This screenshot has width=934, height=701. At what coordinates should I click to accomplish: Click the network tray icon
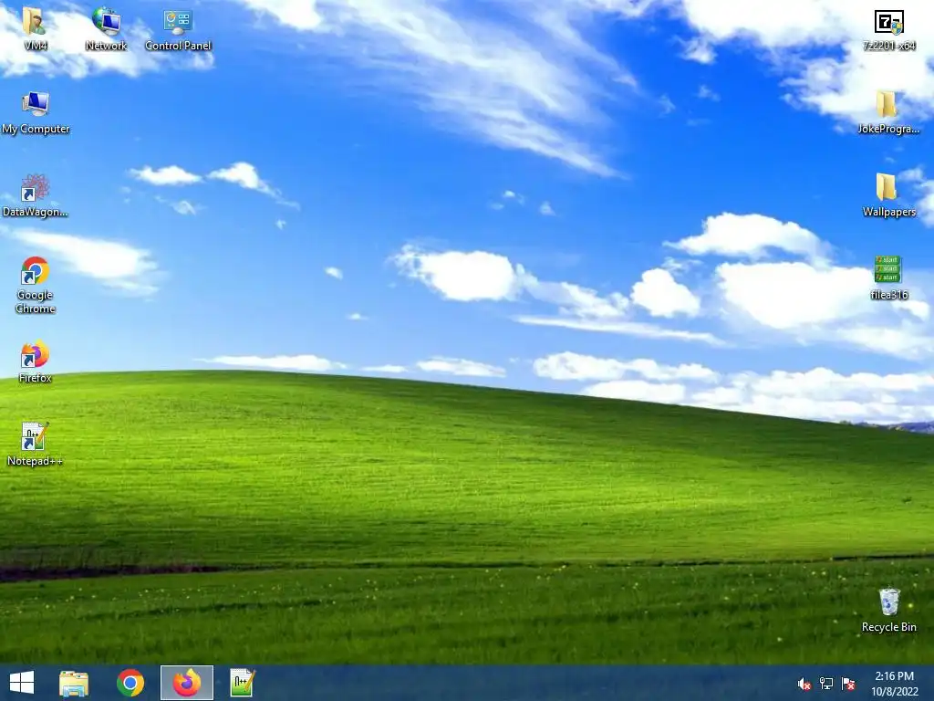point(826,684)
